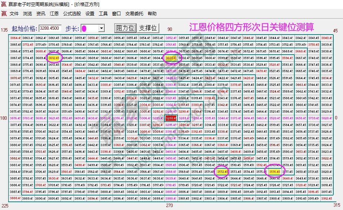Open the 文件 menu
The height and width of the screenshot is (210, 343).
[14, 14]
